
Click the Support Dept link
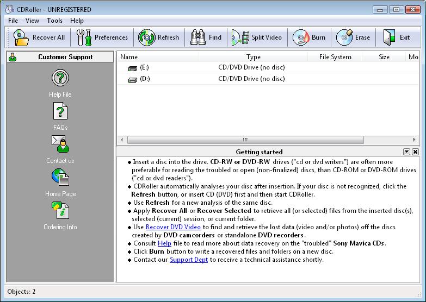click(x=189, y=260)
